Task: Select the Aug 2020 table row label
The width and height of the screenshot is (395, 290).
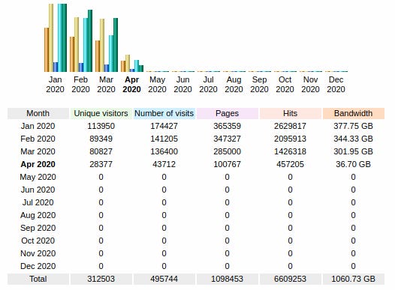Action: (38, 215)
